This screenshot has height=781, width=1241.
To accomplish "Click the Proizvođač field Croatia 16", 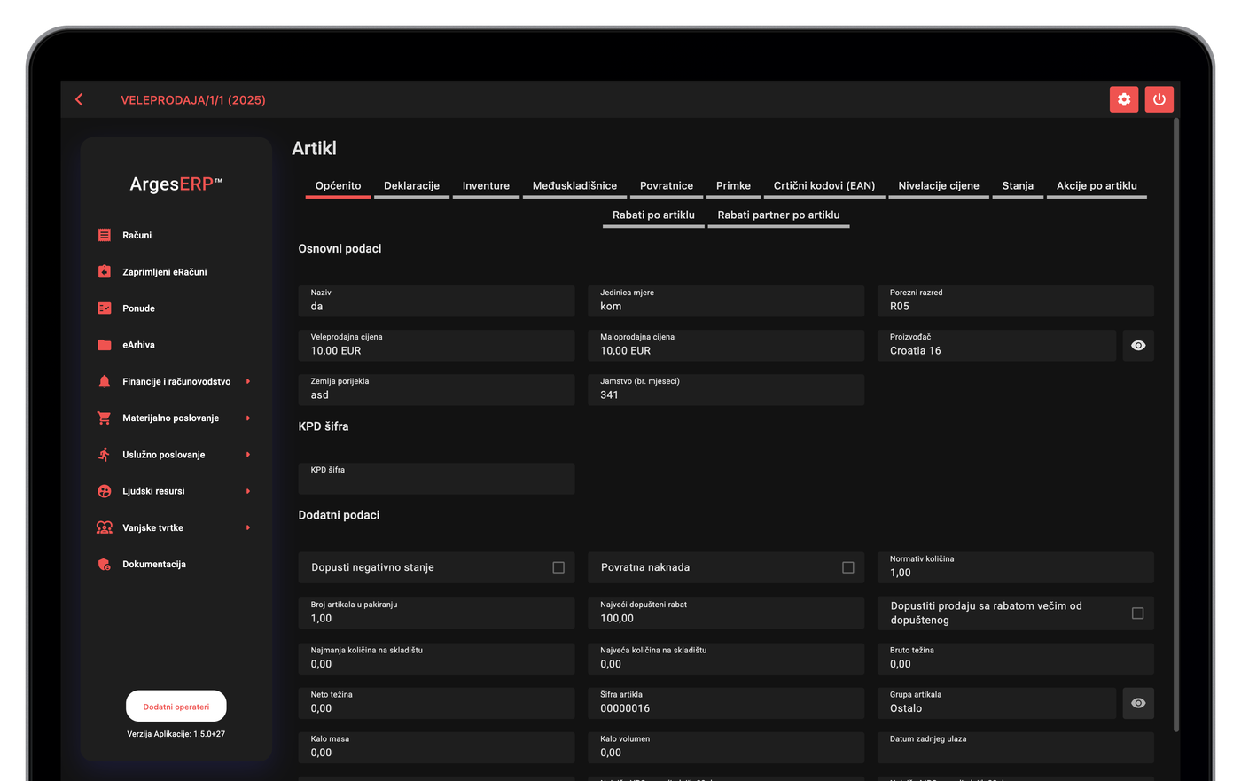I will (x=996, y=345).
